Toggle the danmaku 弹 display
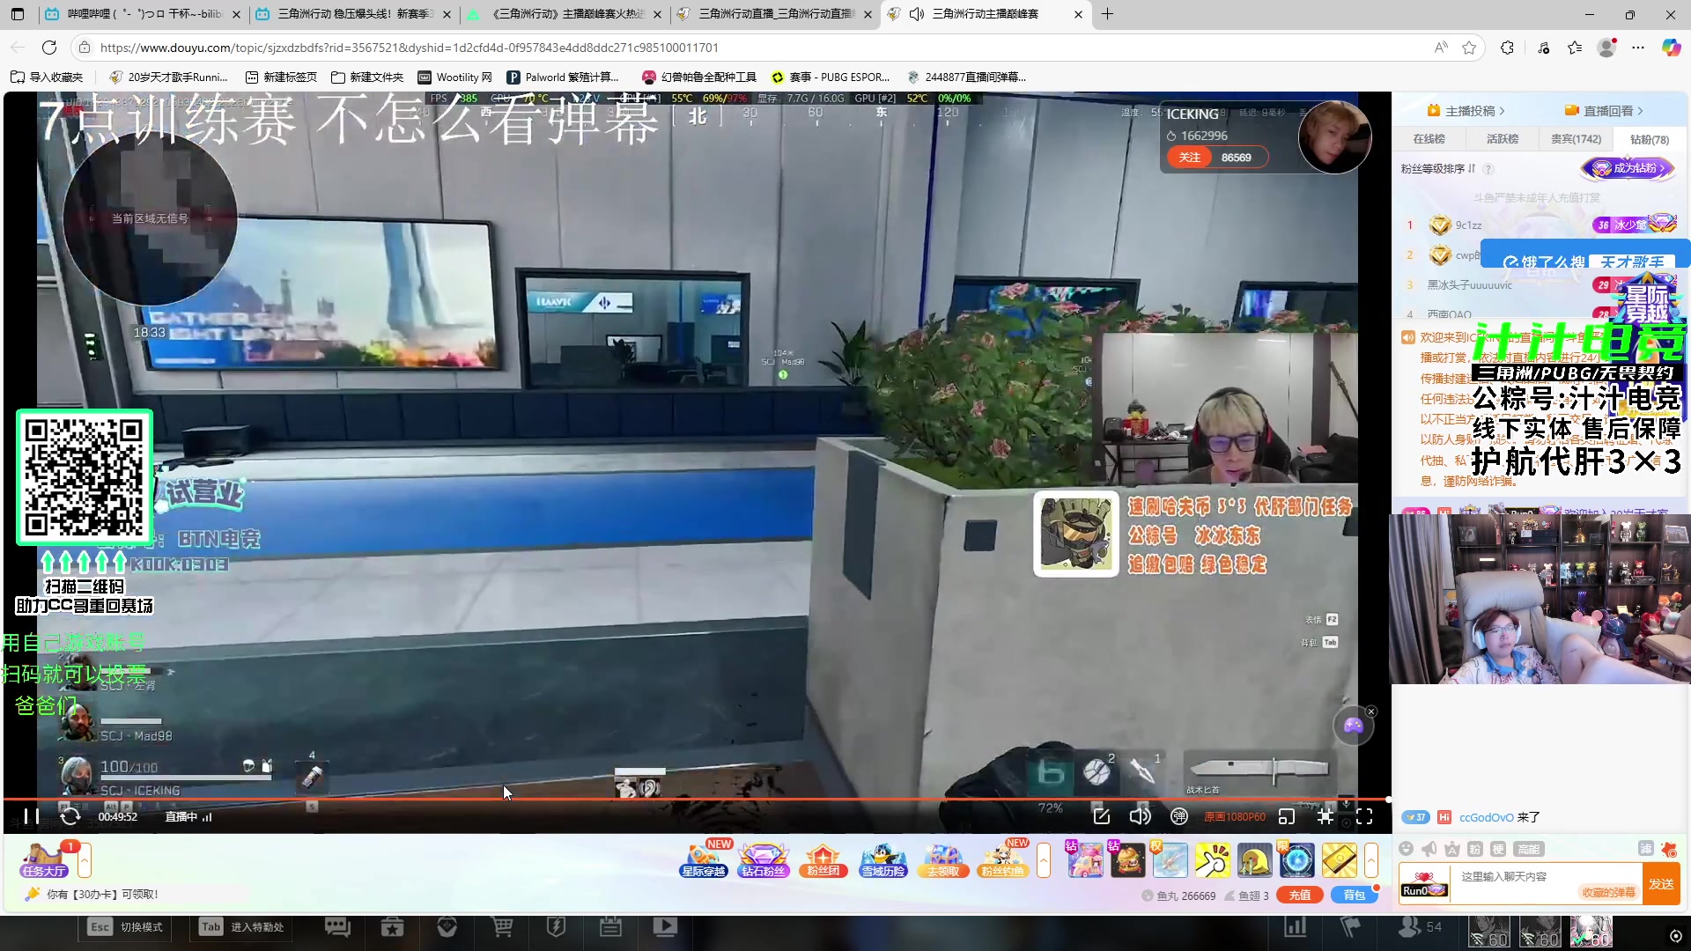Viewport: 1691px width, 951px height. coord(1179,816)
